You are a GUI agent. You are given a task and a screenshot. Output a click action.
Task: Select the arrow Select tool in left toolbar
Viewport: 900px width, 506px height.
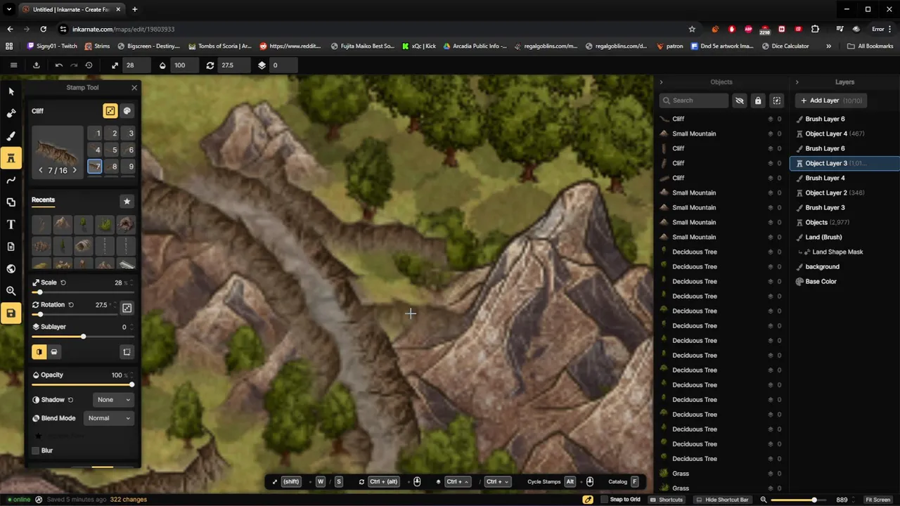11,91
